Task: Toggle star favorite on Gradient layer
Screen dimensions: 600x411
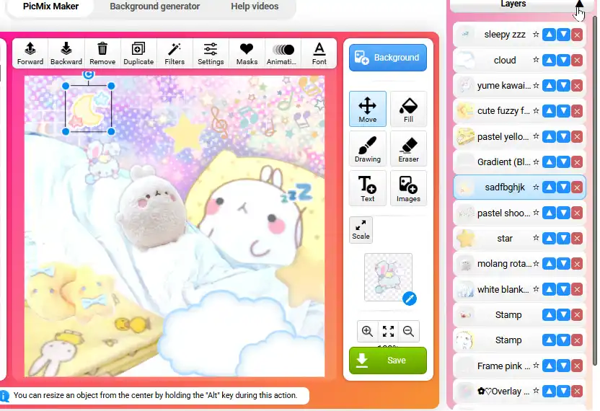Action: pos(536,162)
